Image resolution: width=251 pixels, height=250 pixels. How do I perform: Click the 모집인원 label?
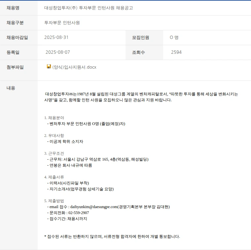tap(141, 38)
